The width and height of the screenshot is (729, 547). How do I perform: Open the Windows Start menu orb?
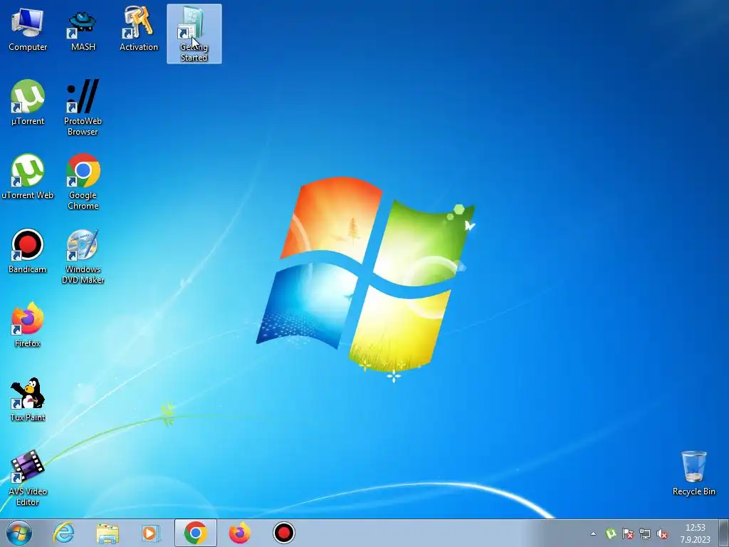[19, 533]
